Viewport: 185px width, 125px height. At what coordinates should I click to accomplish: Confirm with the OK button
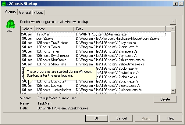[97, 118]
